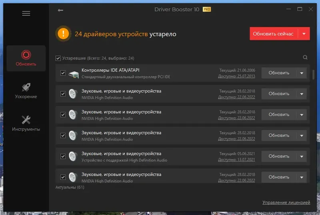Open dropdown arrow for last NVIDIA audio row
Viewport: 320px width, 215px height.
coord(302,178)
